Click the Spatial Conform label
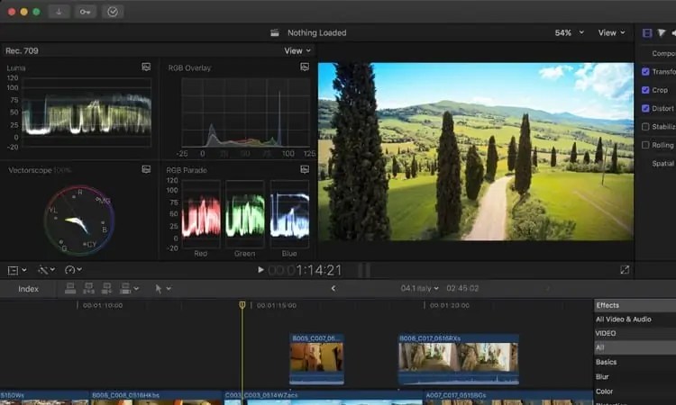The height and width of the screenshot is (405, 676). point(664,164)
